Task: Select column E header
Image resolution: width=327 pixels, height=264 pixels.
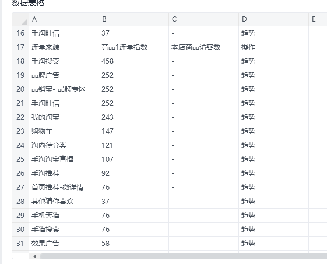Action: tap(318, 19)
